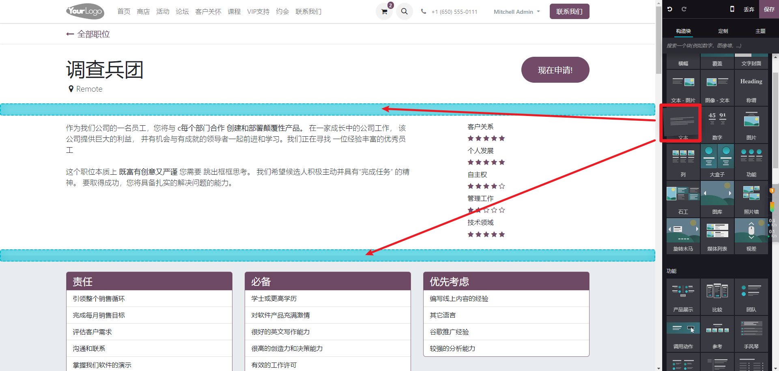Screen dimensions: 779x371
Task: Click the 必备 card header
Action: pos(328,281)
